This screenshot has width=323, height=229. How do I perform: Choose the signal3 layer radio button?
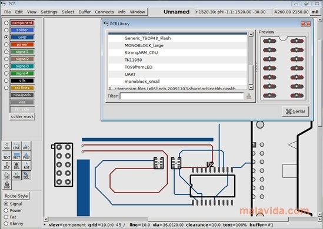6,66
